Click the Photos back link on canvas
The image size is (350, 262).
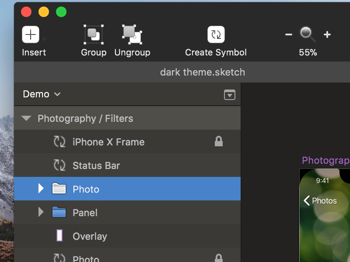[320, 200]
